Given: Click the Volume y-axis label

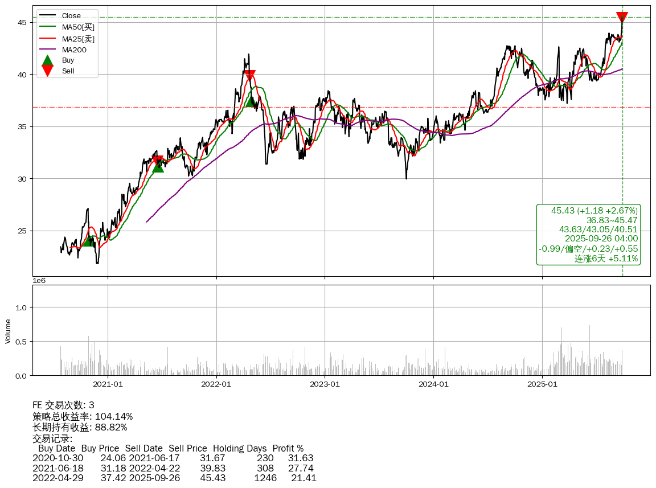Looking at the screenshot, I should (8, 330).
